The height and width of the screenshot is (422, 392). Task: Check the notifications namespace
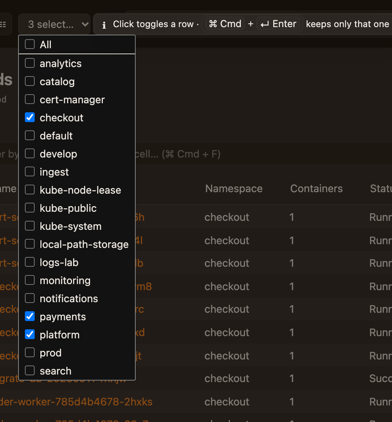point(30,298)
